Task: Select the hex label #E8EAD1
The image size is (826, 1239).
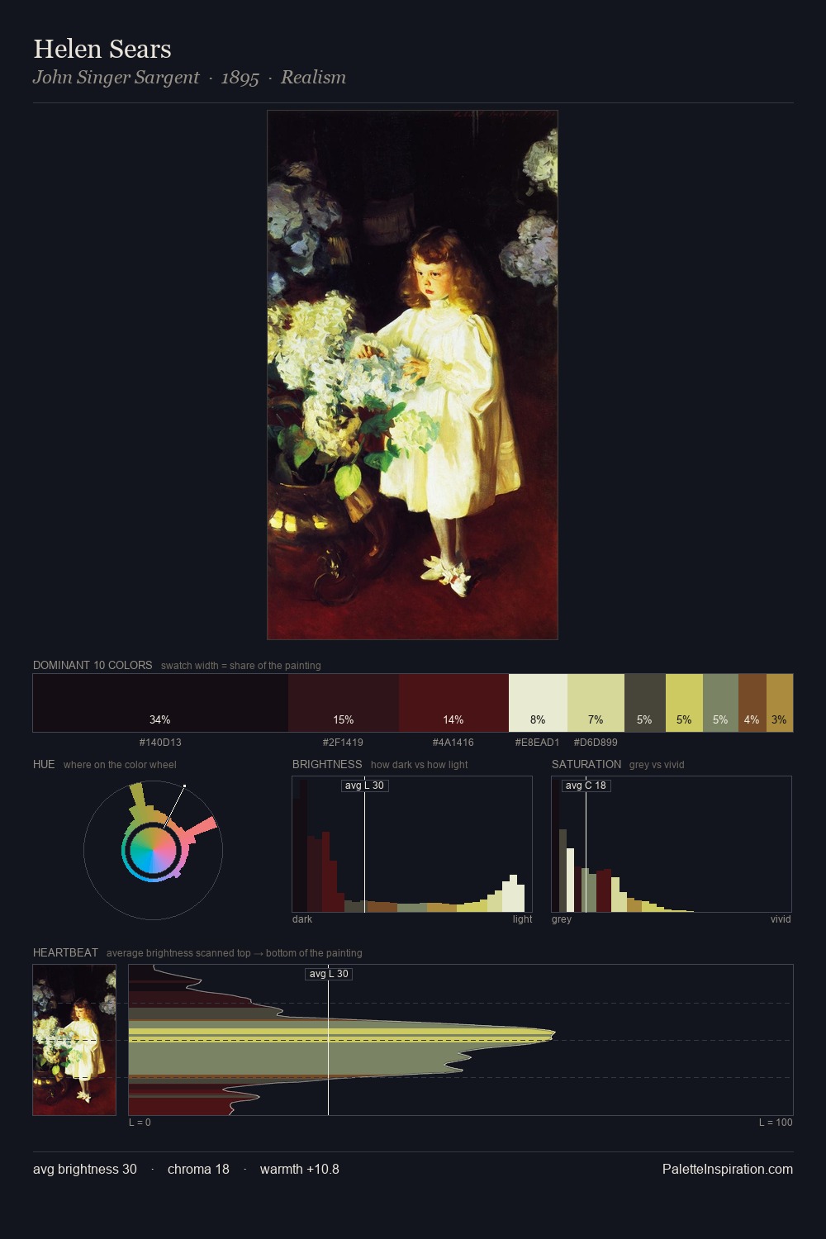Action: tap(537, 743)
